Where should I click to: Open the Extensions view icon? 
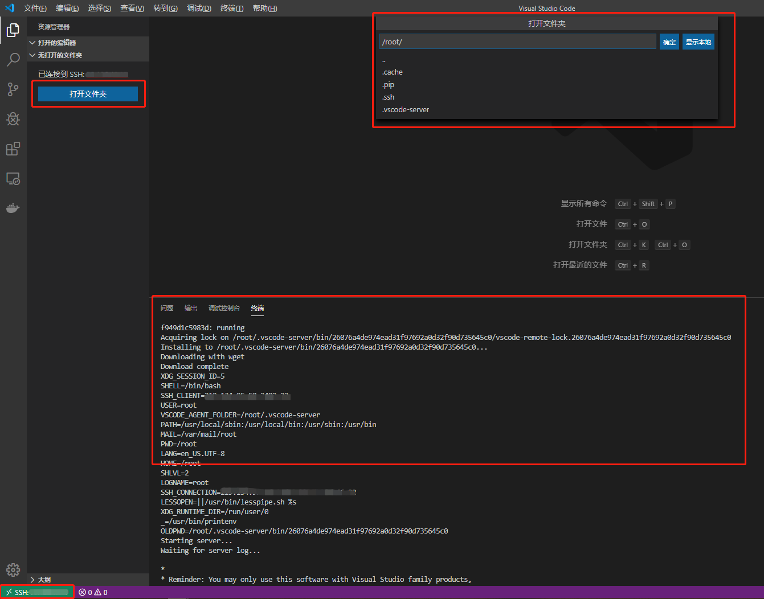click(x=13, y=149)
